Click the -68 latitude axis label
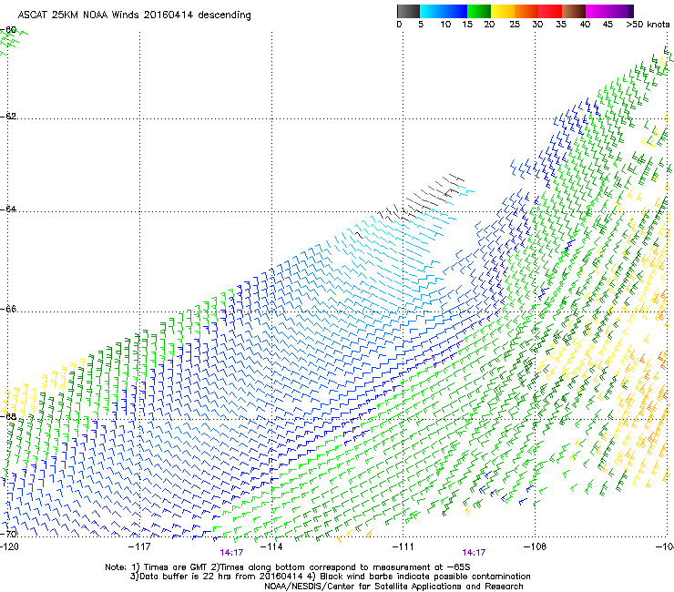The image size is (674, 592). pos(8,416)
